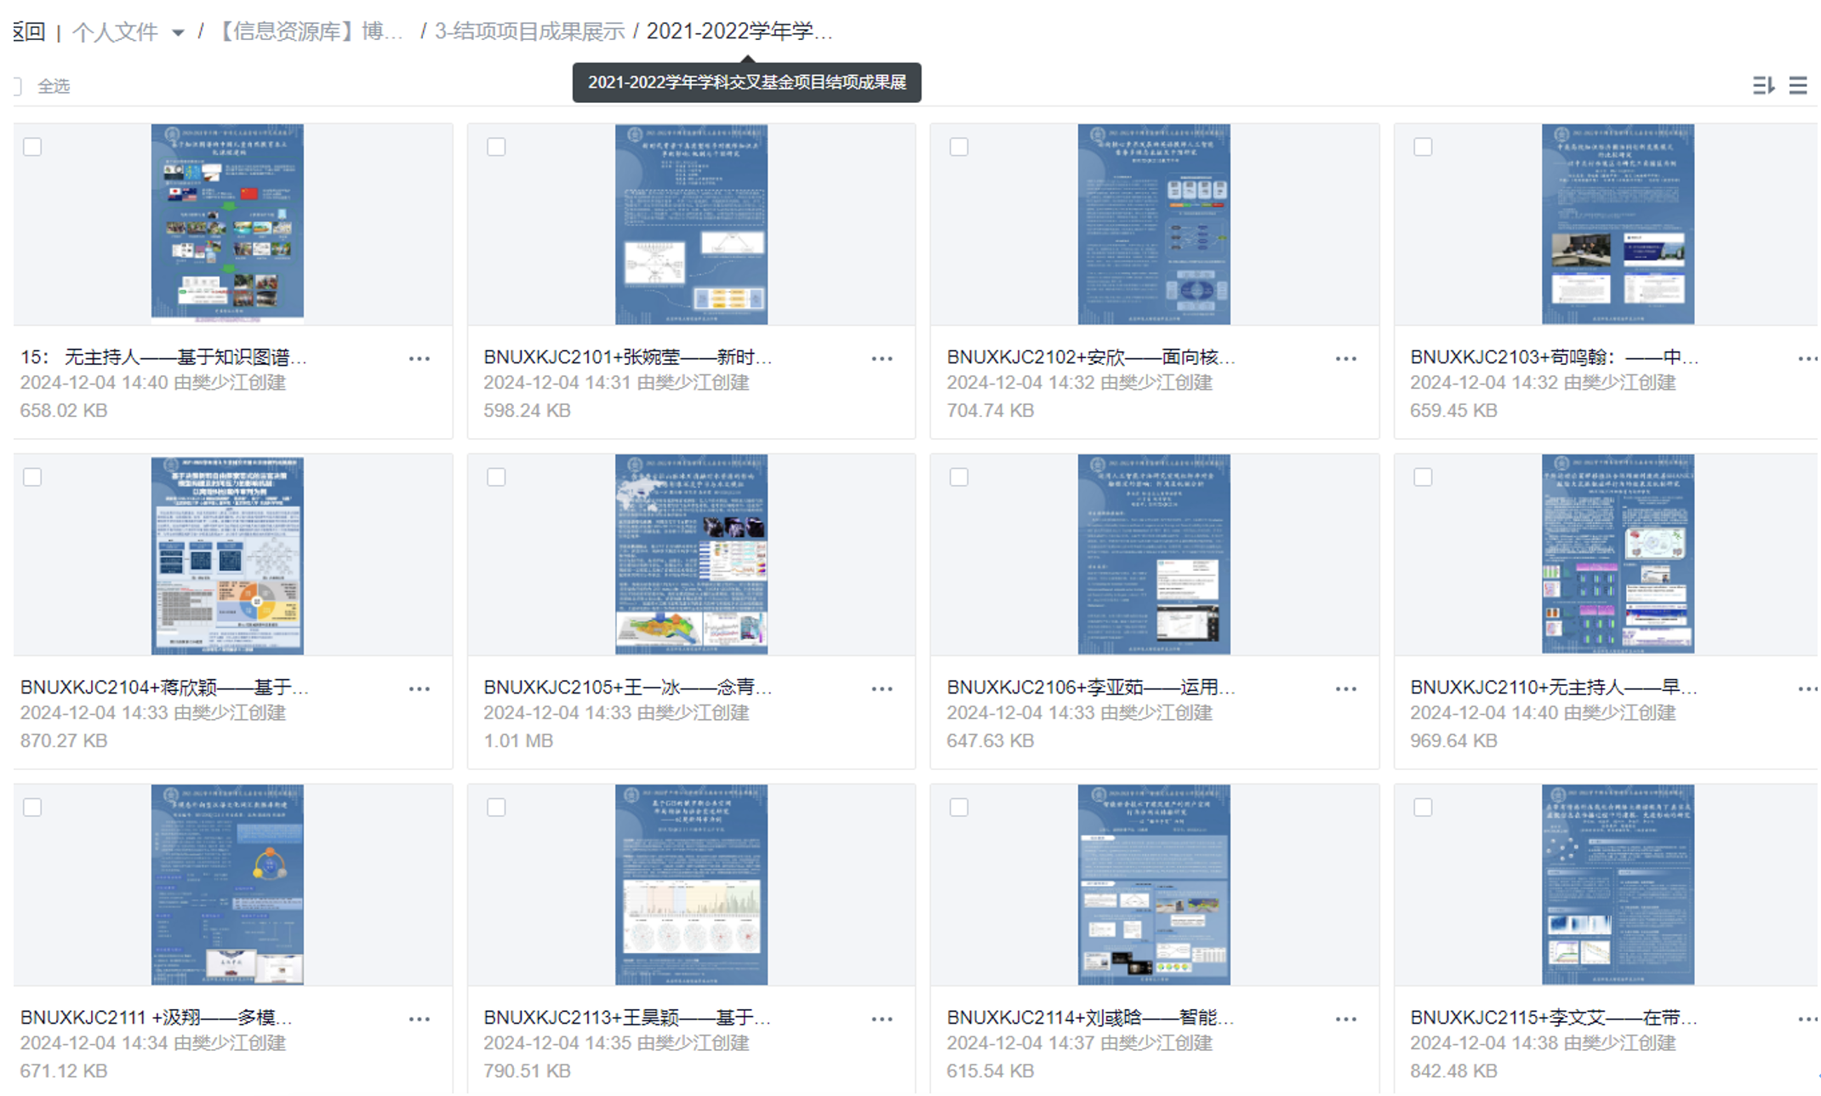Screen dimensions: 1821x1096
Task: Open more options for BNUXKJC2101 file
Action: click(882, 359)
